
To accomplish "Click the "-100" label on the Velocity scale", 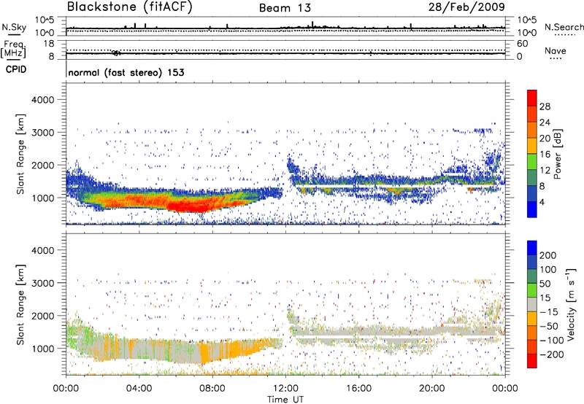I will pos(552,341).
